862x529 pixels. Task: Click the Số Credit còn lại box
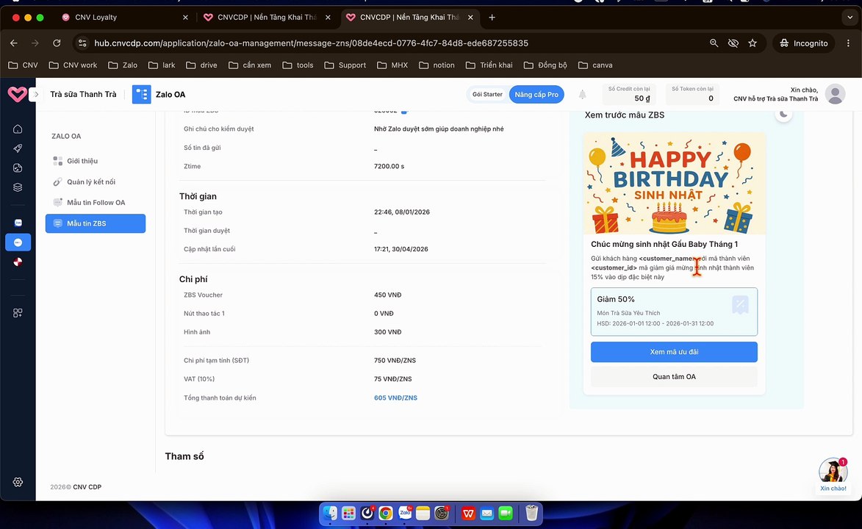(x=630, y=94)
